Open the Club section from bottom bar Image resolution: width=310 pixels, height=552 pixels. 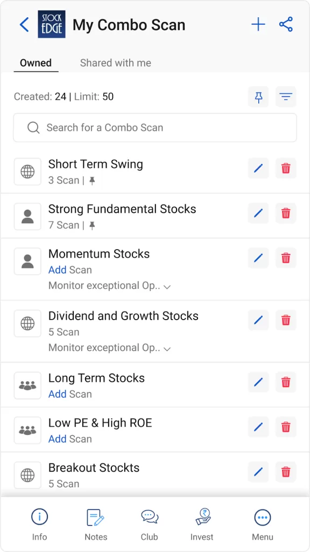coord(149,522)
